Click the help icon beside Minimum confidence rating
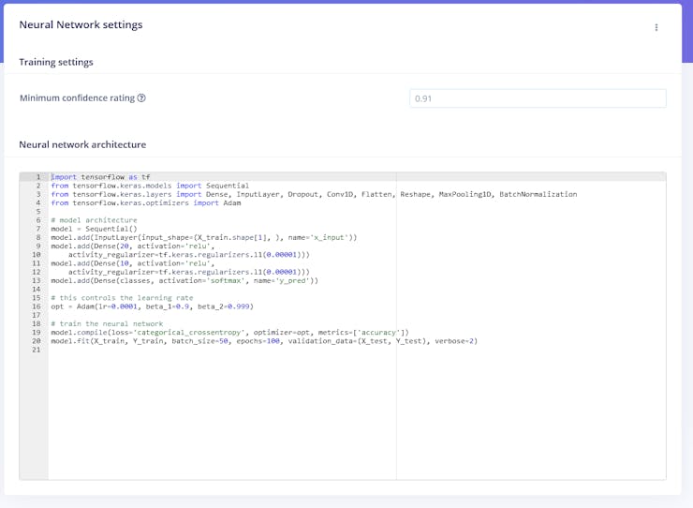693x508 pixels. click(x=141, y=98)
